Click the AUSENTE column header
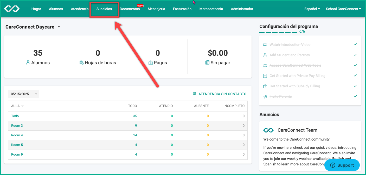 click(x=201, y=106)
